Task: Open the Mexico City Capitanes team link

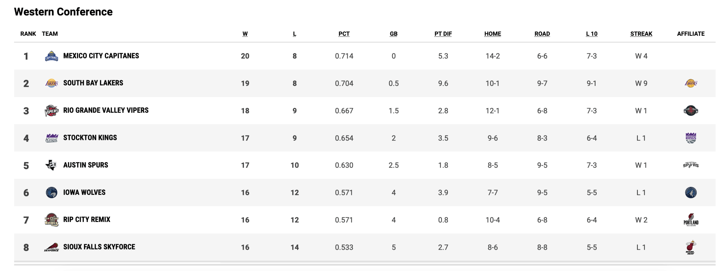Action: [x=101, y=56]
